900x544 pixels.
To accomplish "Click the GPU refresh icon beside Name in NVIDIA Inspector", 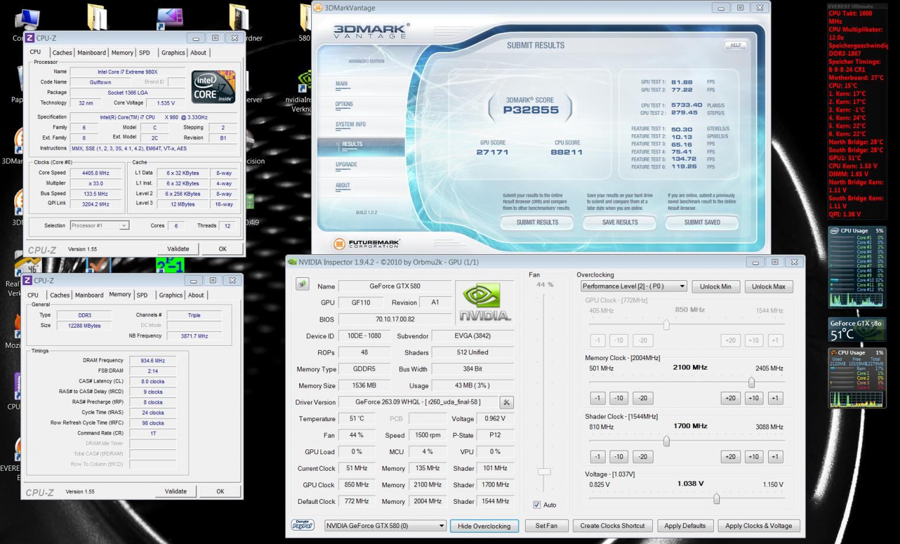I will 302,284.
